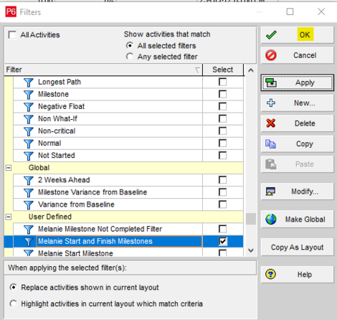Viewport: 337px width, 320px height.
Task: Click the Cancel button label
Action: pos(305,55)
